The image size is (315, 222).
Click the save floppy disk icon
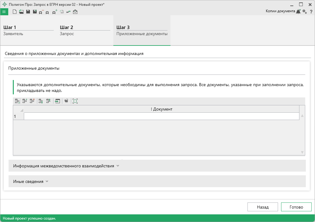[x=28, y=12]
